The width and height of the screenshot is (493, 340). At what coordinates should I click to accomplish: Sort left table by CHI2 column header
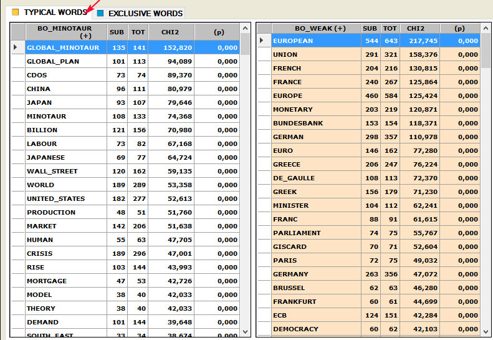[x=171, y=32]
